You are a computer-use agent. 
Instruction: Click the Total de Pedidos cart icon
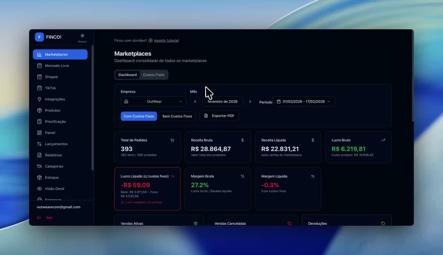pyautogui.click(x=172, y=140)
